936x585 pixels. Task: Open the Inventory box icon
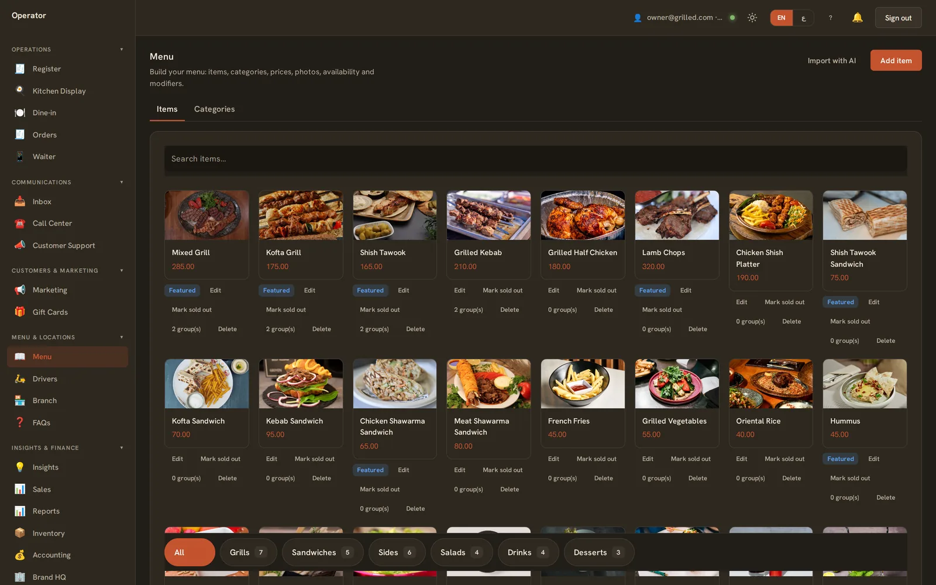[x=20, y=533]
